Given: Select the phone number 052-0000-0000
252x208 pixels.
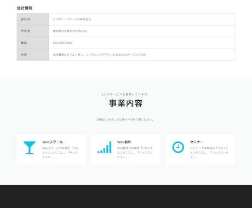Looking at the screenshot, I should (62, 43).
